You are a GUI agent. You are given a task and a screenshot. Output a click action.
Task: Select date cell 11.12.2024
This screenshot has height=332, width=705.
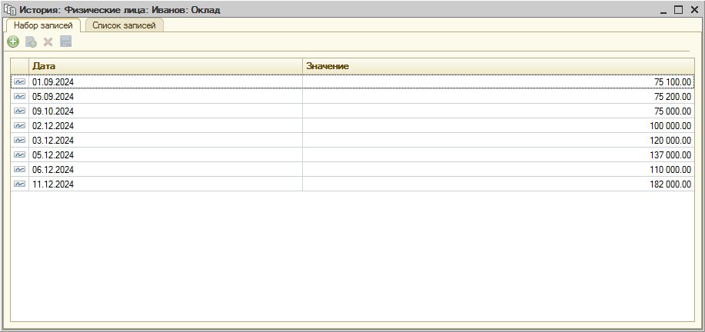pos(165,184)
